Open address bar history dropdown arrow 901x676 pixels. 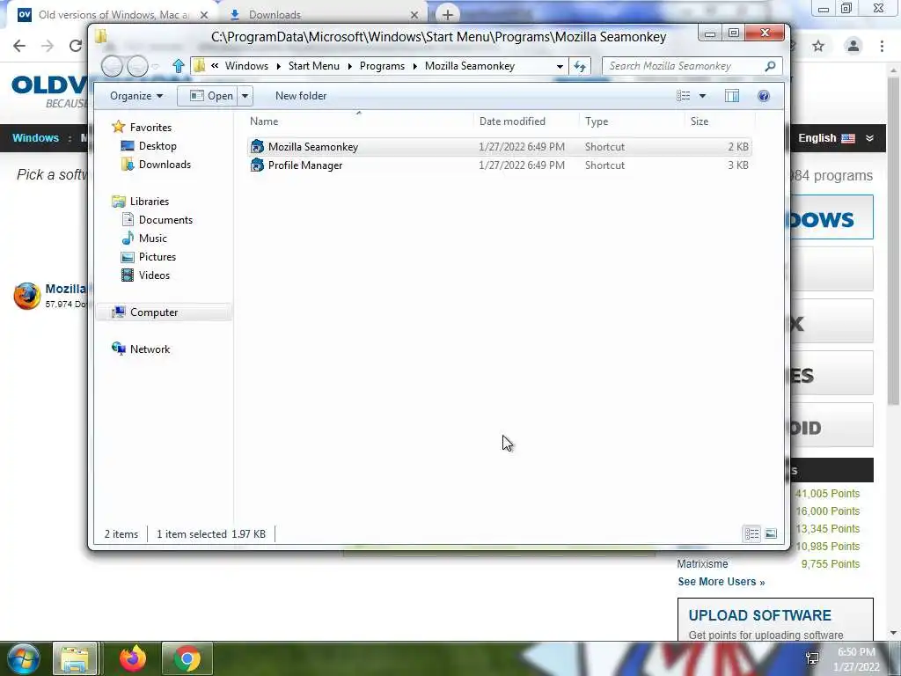[560, 66]
